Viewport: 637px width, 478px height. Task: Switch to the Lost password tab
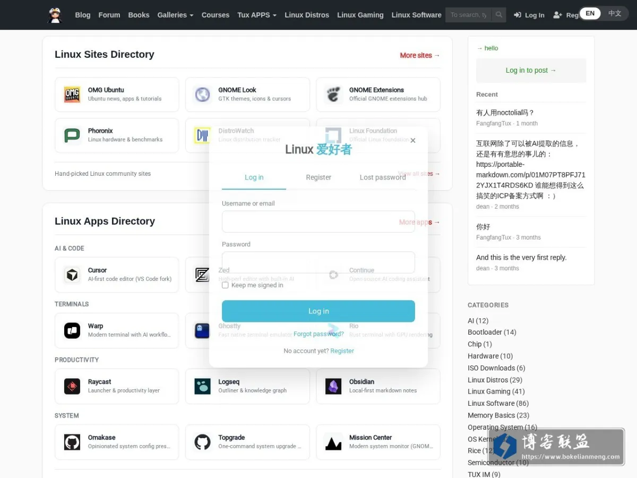coord(383,177)
